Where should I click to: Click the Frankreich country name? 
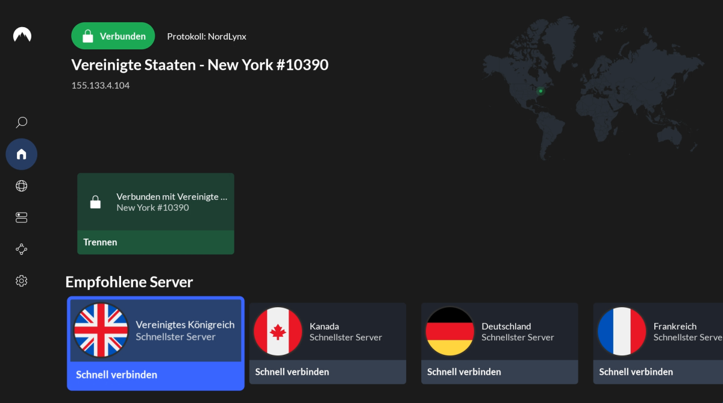675,326
